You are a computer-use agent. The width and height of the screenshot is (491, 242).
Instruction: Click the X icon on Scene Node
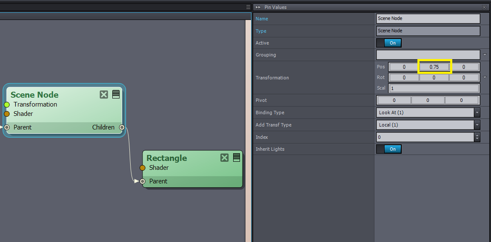(104, 94)
